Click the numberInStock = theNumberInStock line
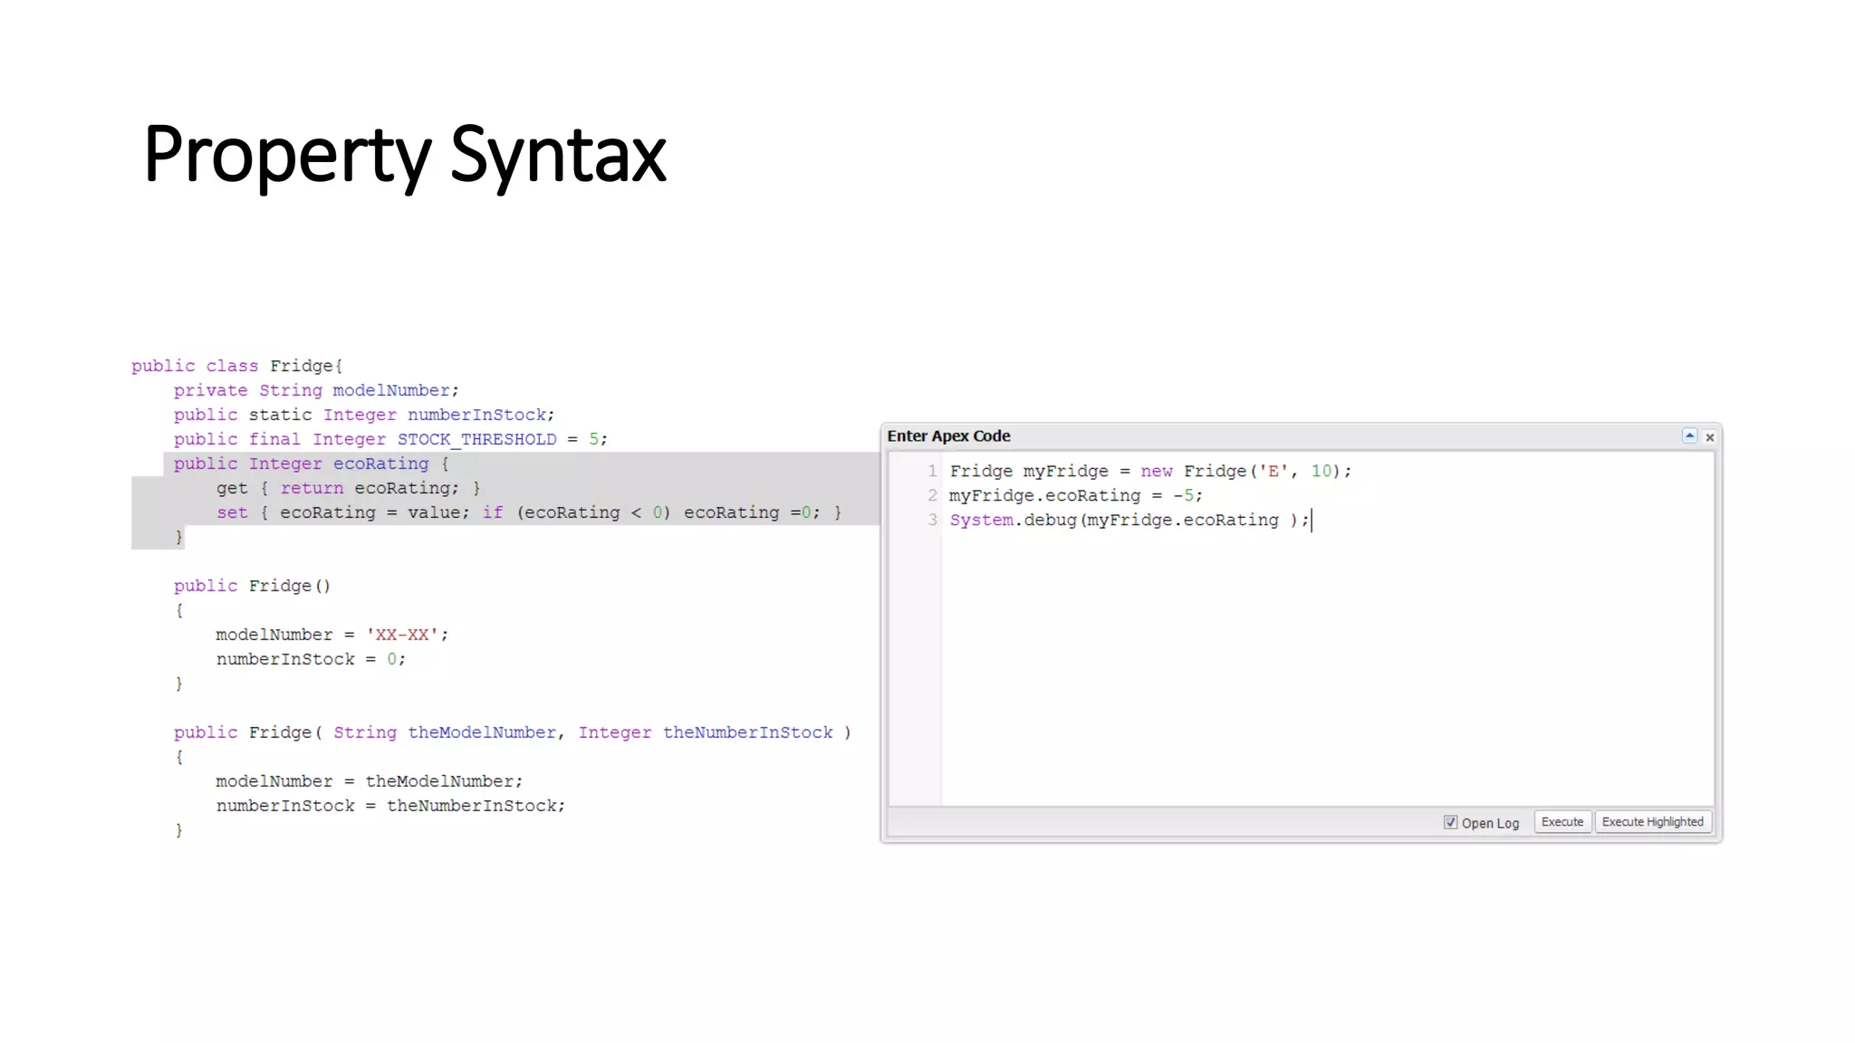 tap(390, 806)
